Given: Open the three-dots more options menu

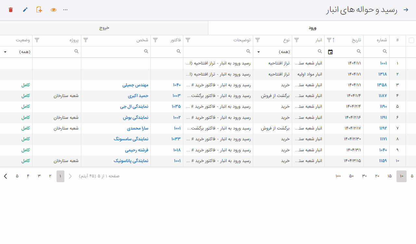Looking at the screenshot, I should pyautogui.click(x=65, y=10).
